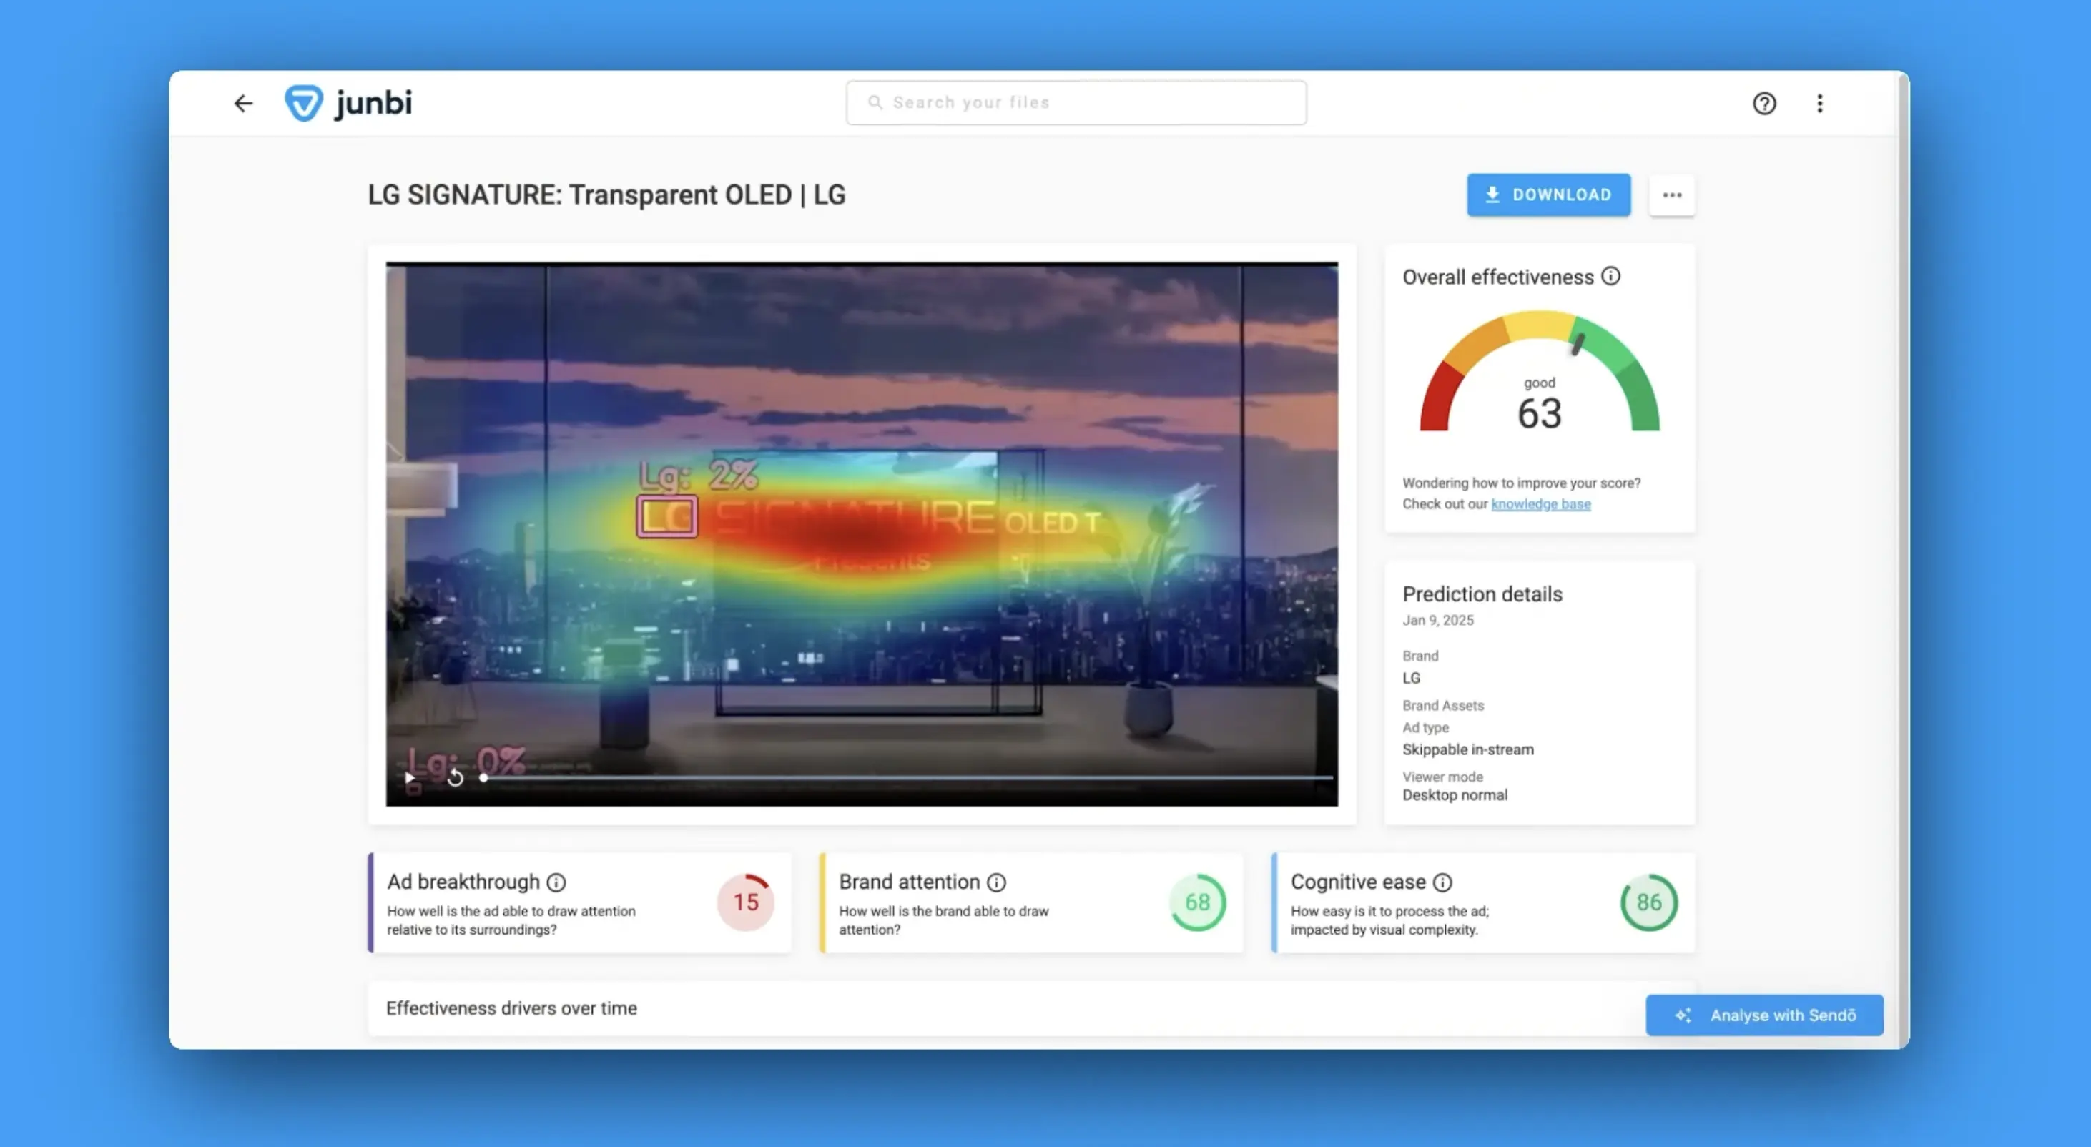Show info for Brand attention

pos(996,882)
